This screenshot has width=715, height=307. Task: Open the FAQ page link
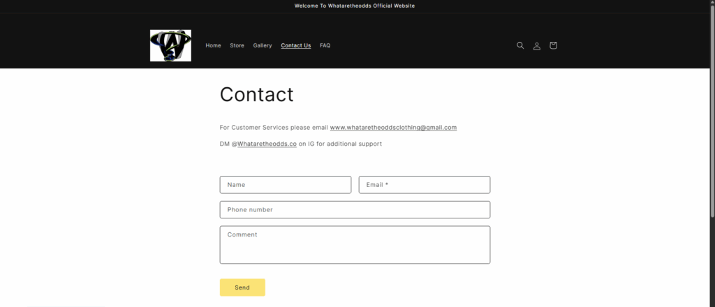pos(325,45)
